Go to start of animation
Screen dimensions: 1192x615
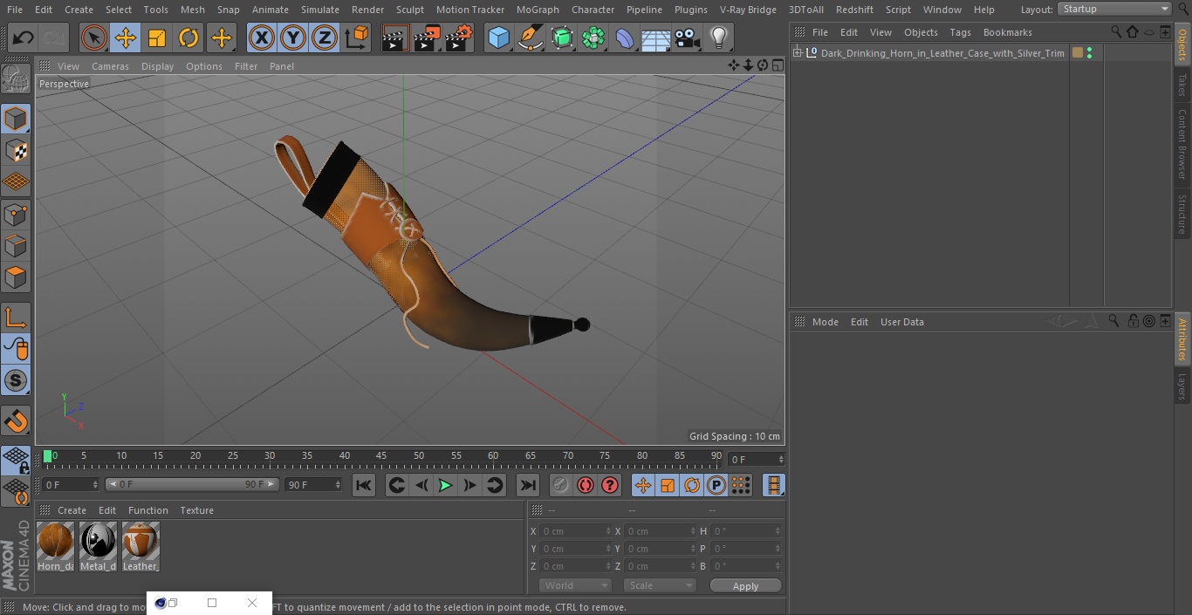[x=364, y=485]
